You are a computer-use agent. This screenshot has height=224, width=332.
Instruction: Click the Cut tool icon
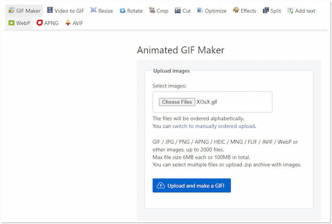[178, 11]
